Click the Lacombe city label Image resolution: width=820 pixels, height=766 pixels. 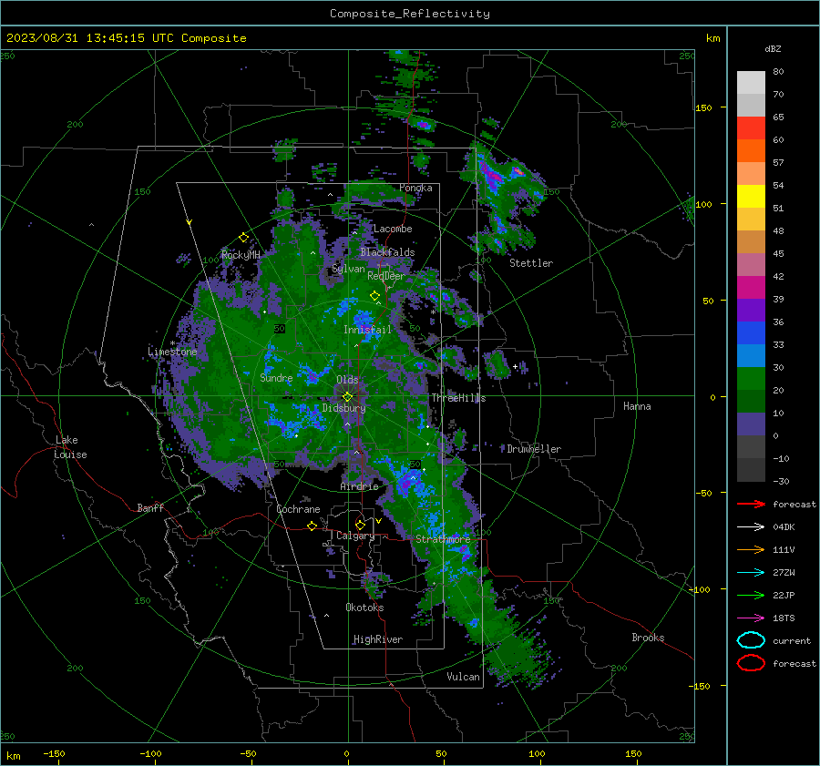pyautogui.click(x=393, y=229)
